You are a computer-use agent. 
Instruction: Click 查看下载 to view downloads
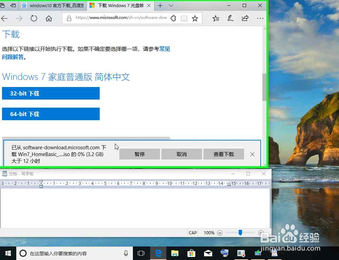click(224, 154)
